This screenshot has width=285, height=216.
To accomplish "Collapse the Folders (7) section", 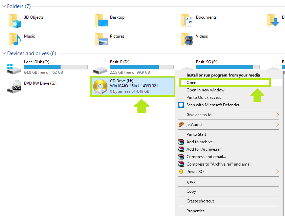I will [4, 6].
